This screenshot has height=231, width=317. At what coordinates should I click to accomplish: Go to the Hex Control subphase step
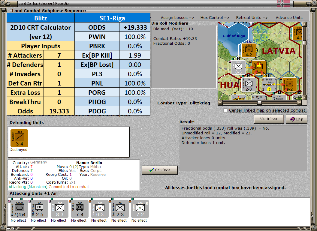215,18
